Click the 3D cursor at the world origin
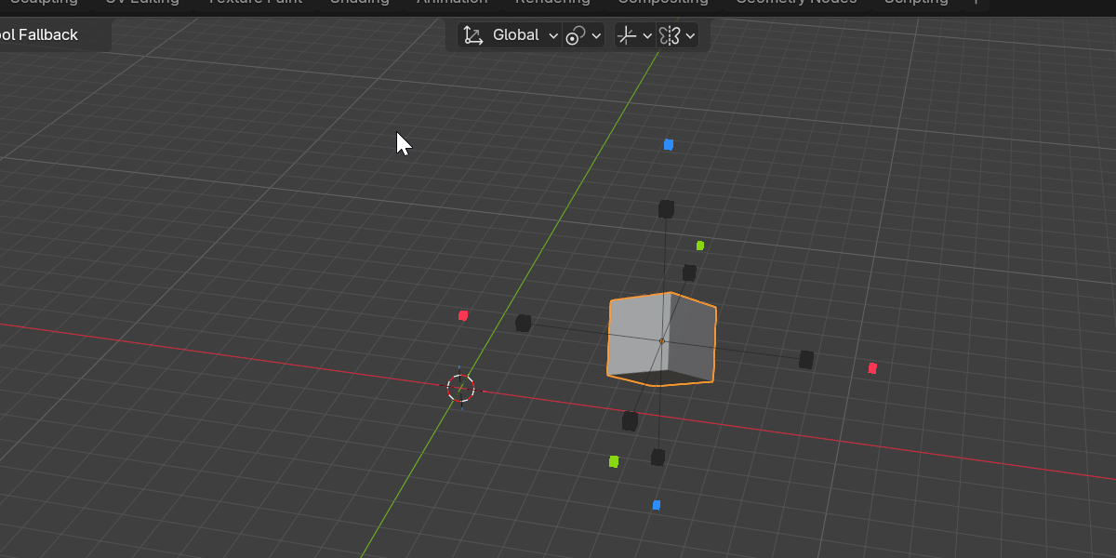The width and height of the screenshot is (1116, 558). [460, 388]
